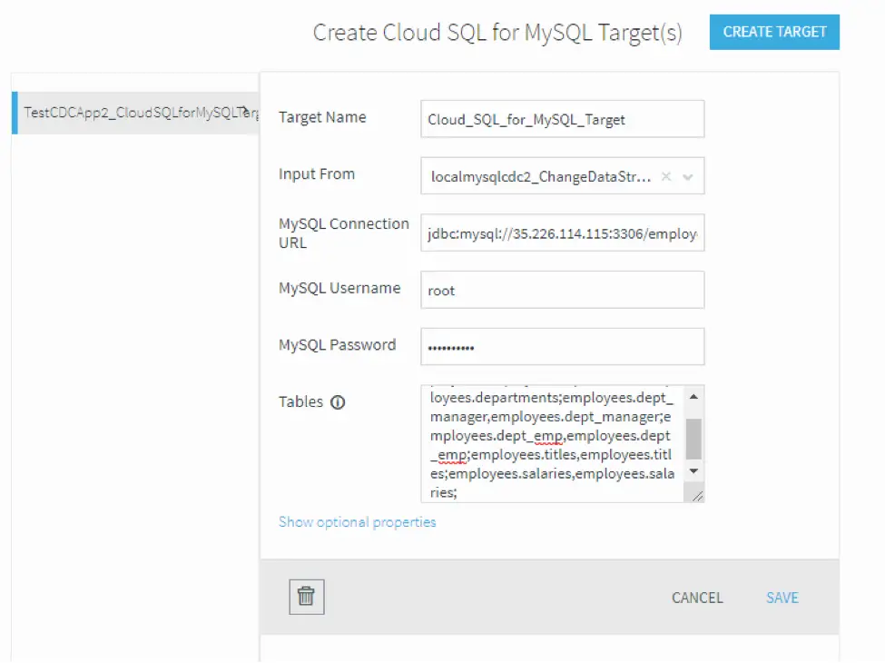Clear the Input From selection with the x
The width and height of the screenshot is (885, 663).
click(x=666, y=177)
